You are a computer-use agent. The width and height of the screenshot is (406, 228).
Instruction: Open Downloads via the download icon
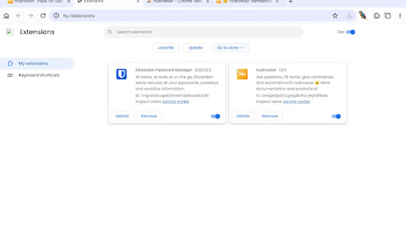[x=349, y=15]
